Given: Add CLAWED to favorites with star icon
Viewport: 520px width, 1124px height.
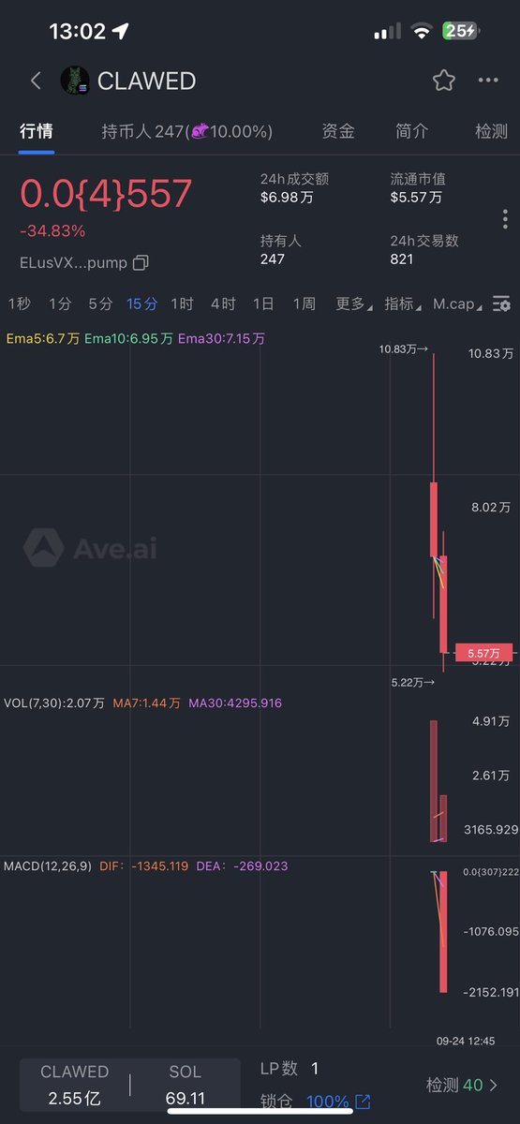Looking at the screenshot, I should coord(443,81).
